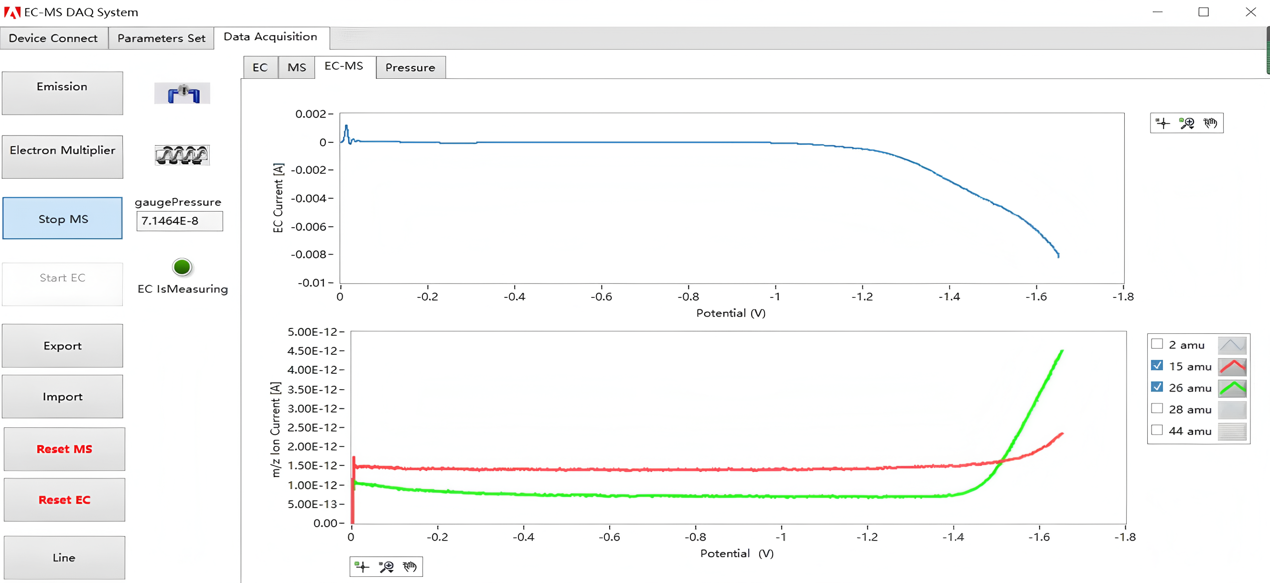Open the Parameters Set tab
1270x583 pixels.
[x=161, y=39]
